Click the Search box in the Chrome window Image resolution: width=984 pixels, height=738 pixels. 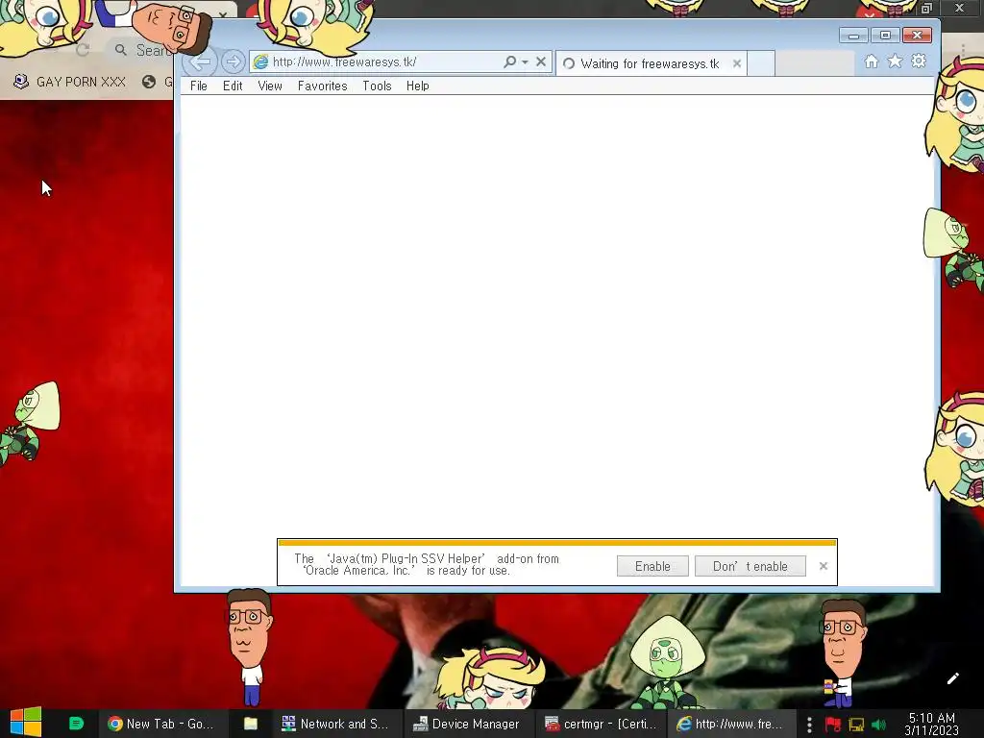coord(144,50)
